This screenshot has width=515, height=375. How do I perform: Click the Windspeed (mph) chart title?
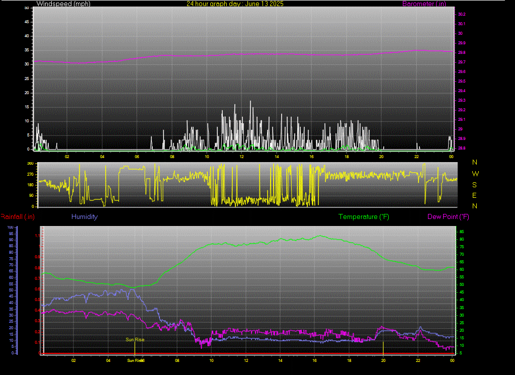[x=63, y=4]
